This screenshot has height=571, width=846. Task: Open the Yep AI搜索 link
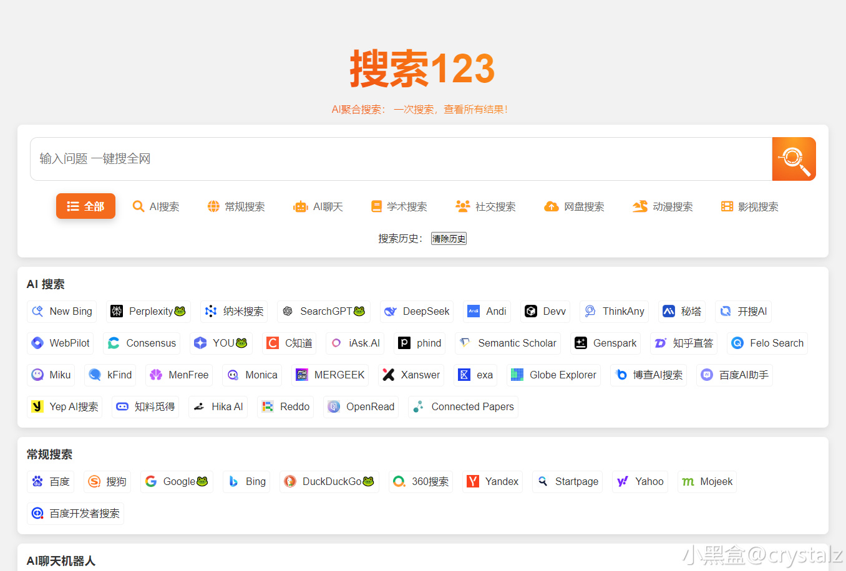point(65,406)
